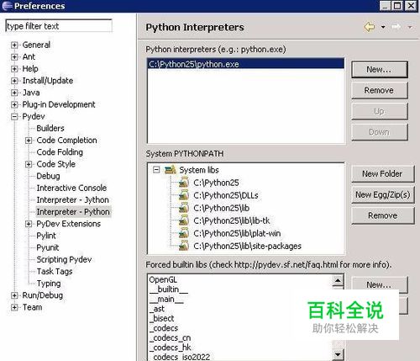The image size is (420, 361).
Task: Click the forward navigation arrow icon
Action: (x=396, y=27)
